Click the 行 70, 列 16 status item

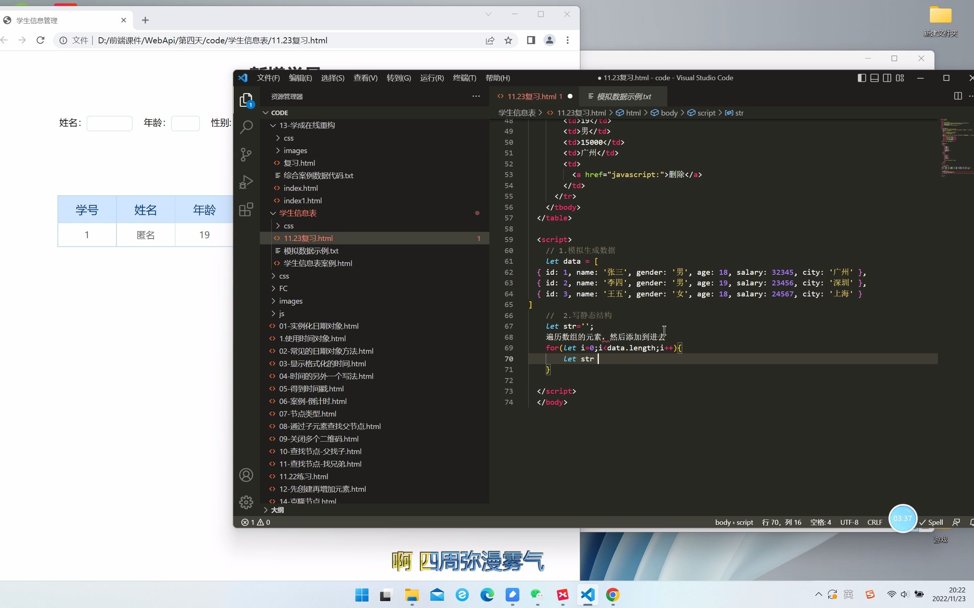click(781, 522)
